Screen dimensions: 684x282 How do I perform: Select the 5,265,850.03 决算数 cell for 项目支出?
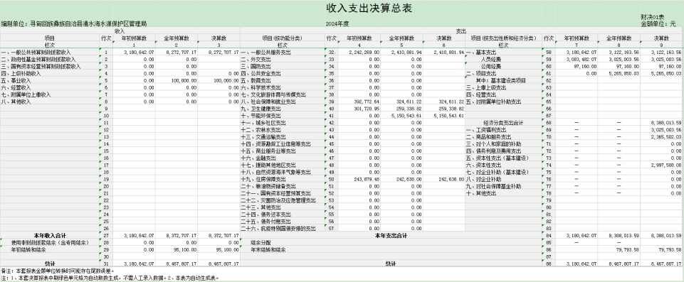point(662,74)
